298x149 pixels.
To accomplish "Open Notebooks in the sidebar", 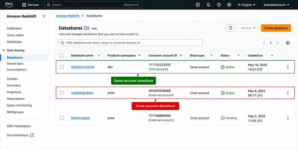I will pos(14,42).
